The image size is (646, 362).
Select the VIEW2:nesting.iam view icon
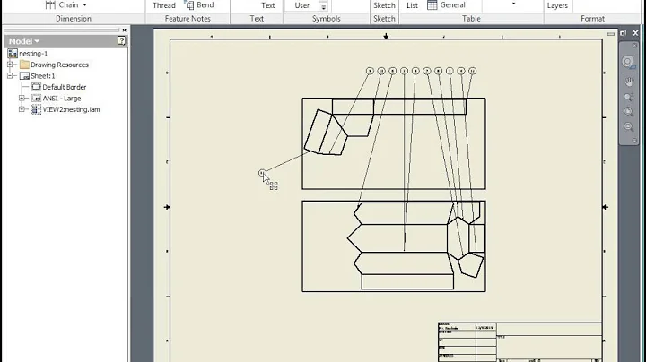36,109
